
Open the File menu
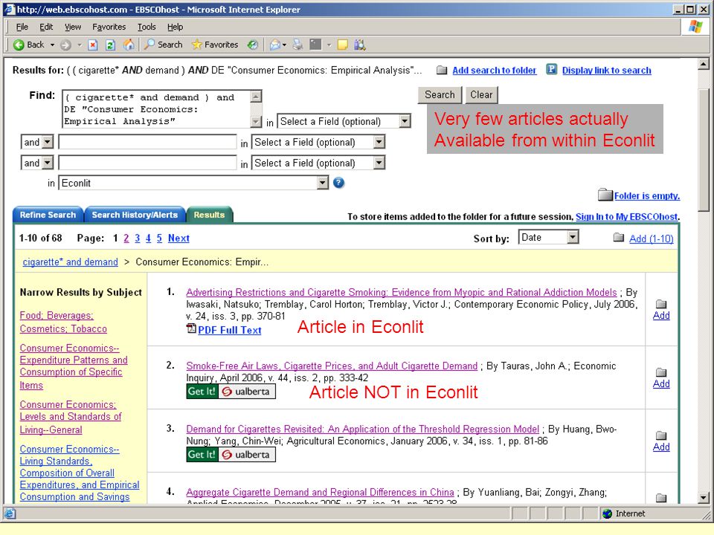(x=22, y=27)
